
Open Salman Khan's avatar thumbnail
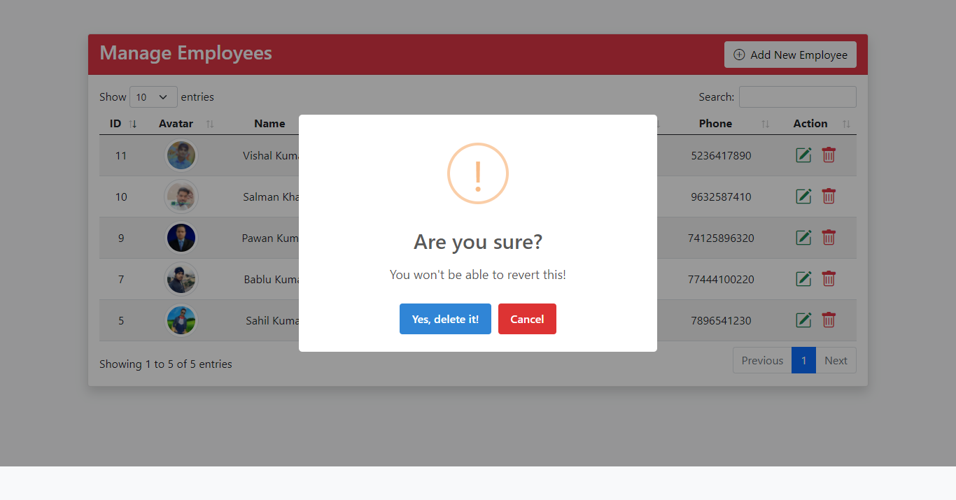(x=181, y=197)
